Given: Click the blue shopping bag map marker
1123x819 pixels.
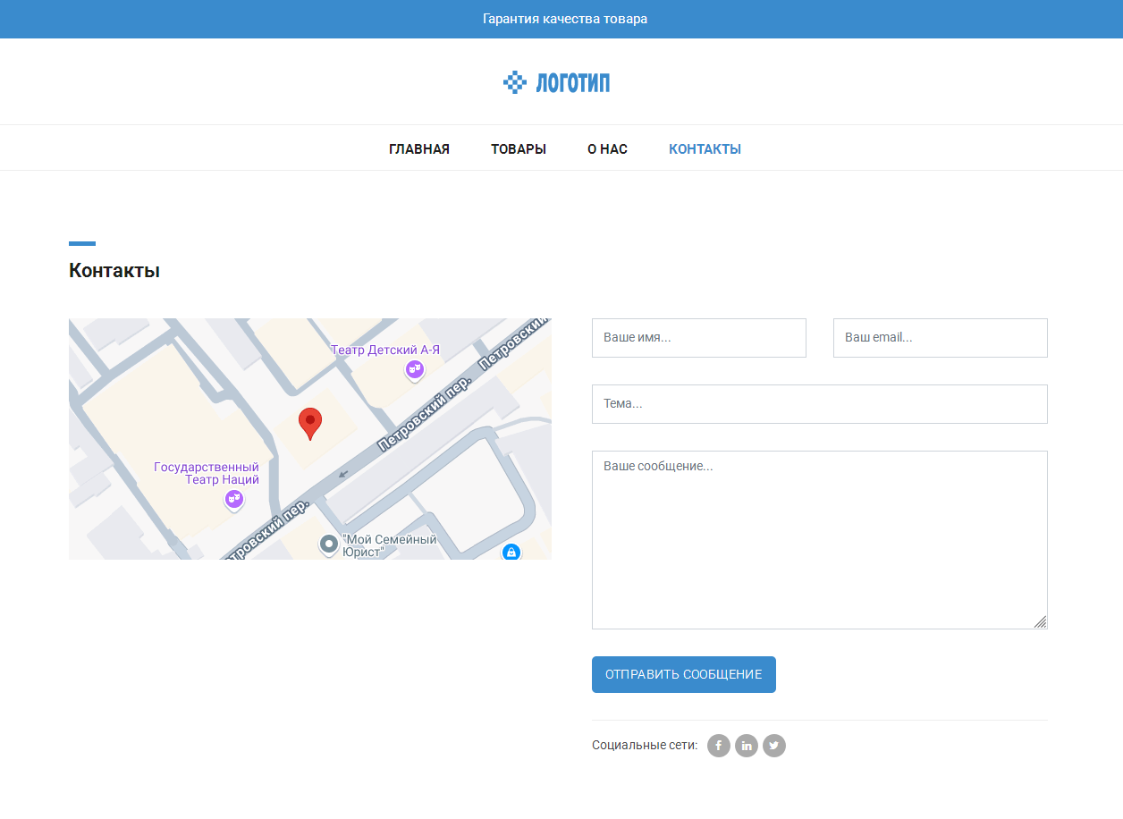Looking at the screenshot, I should coord(511,552).
